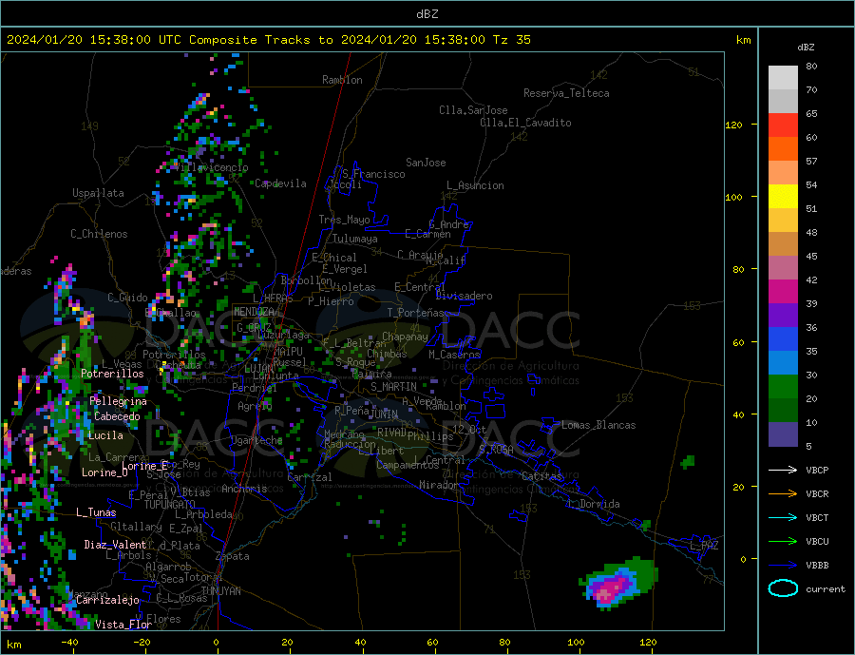
Task: Click the Clla.El_Cavadito label
Action: [525, 123]
